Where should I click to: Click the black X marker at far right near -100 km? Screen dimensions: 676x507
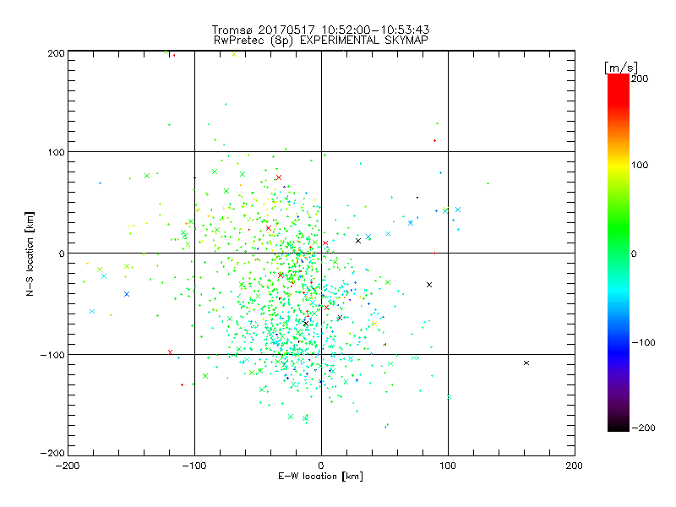click(x=526, y=363)
